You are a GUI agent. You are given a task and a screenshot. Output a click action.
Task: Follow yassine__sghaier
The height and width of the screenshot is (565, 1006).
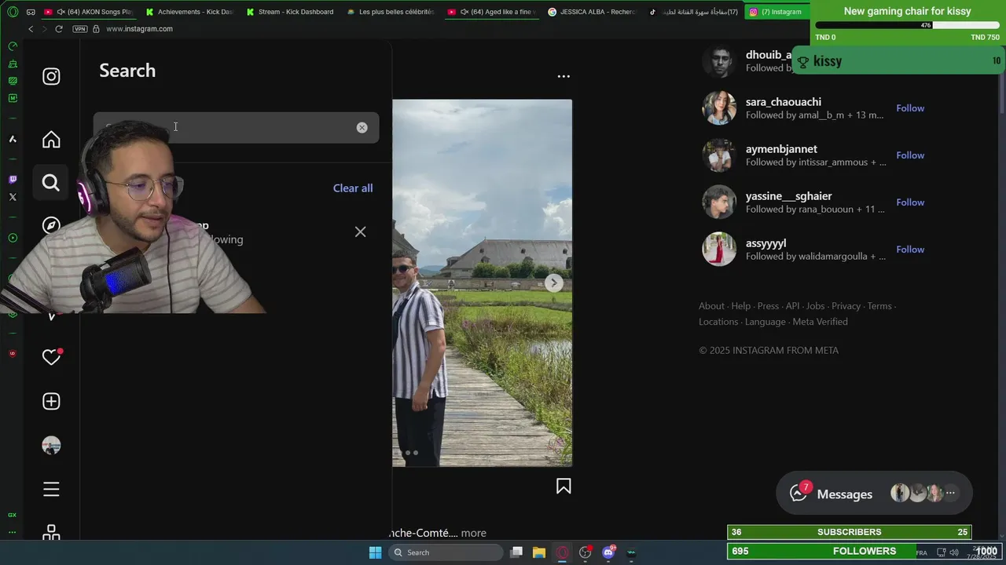click(910, 202)
